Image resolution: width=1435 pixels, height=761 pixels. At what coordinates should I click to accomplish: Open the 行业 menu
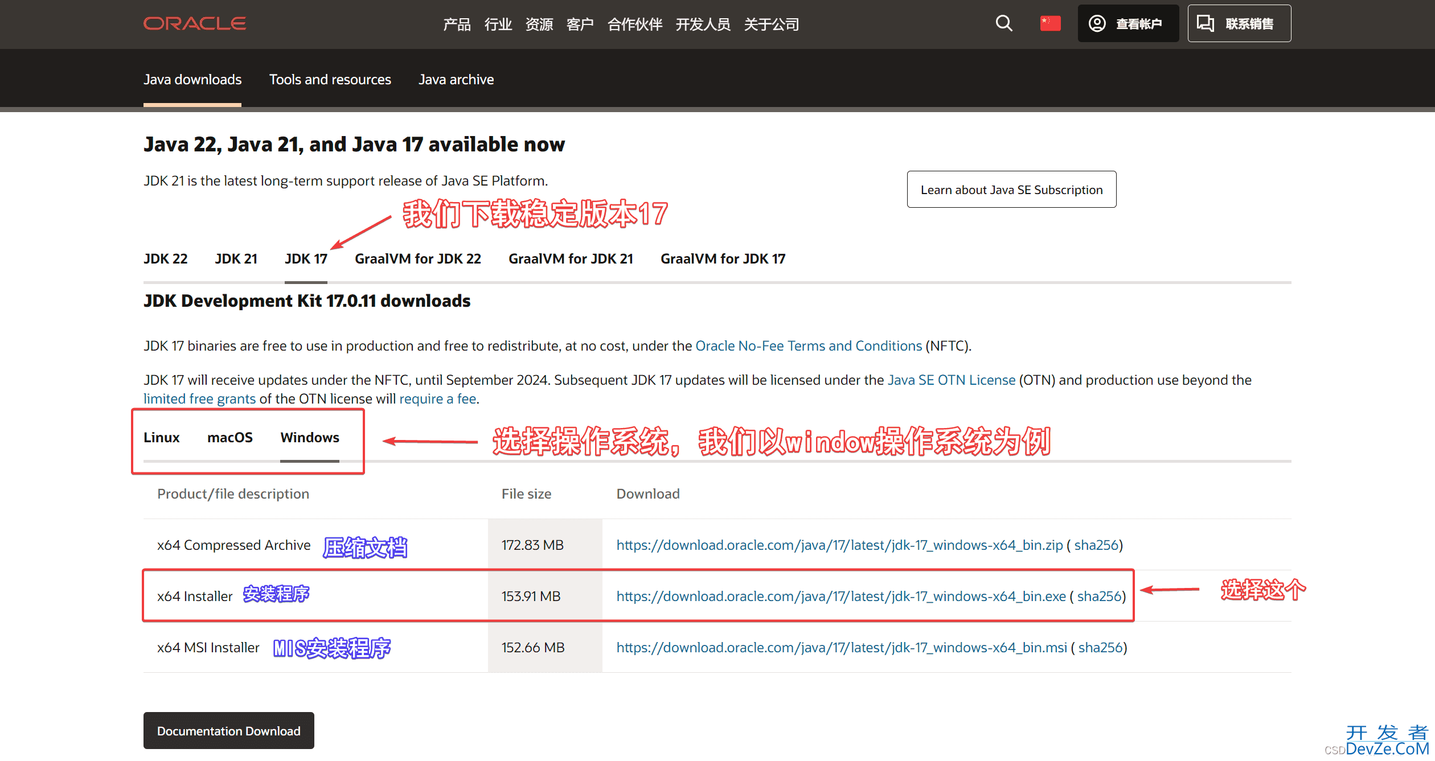[498, 24]
